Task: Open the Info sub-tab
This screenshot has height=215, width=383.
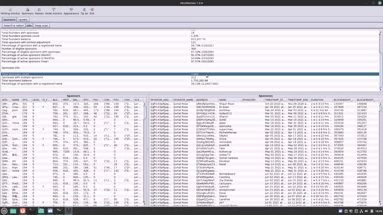Action: (29, 26)
